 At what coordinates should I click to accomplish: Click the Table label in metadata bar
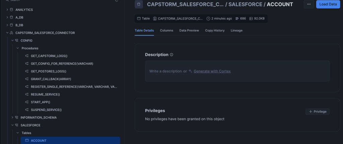[146, 19]
